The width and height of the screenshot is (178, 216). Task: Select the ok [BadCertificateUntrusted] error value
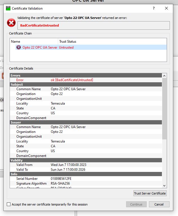click(x=72, y=80)
